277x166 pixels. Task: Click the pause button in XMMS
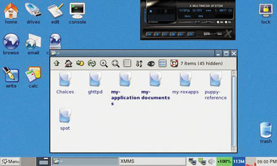pos(165,34)
